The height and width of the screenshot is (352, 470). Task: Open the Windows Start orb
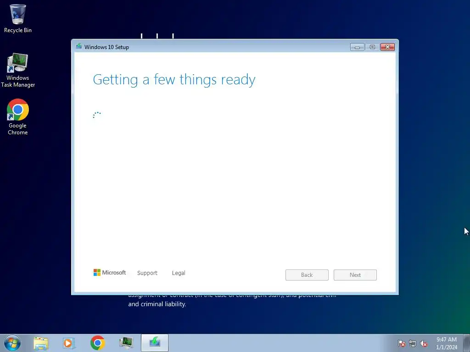[12, 343]
